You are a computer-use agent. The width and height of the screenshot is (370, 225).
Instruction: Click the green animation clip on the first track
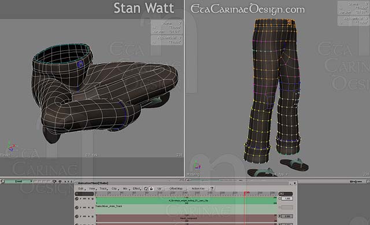coord(186,201)
